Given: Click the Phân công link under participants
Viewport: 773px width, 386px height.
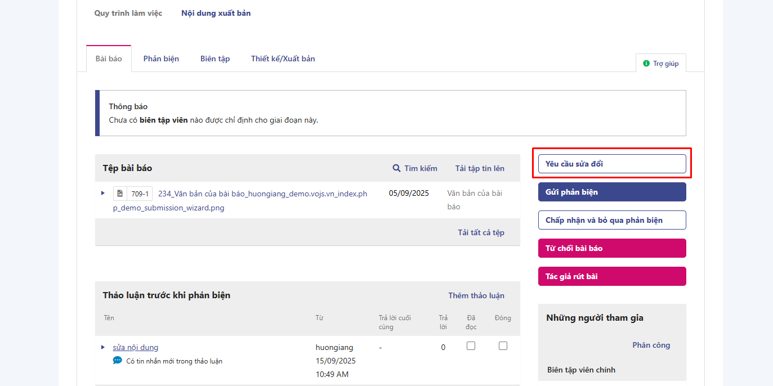Looking at the screenshot, I should pyautogui.click(x=651, y=345).
